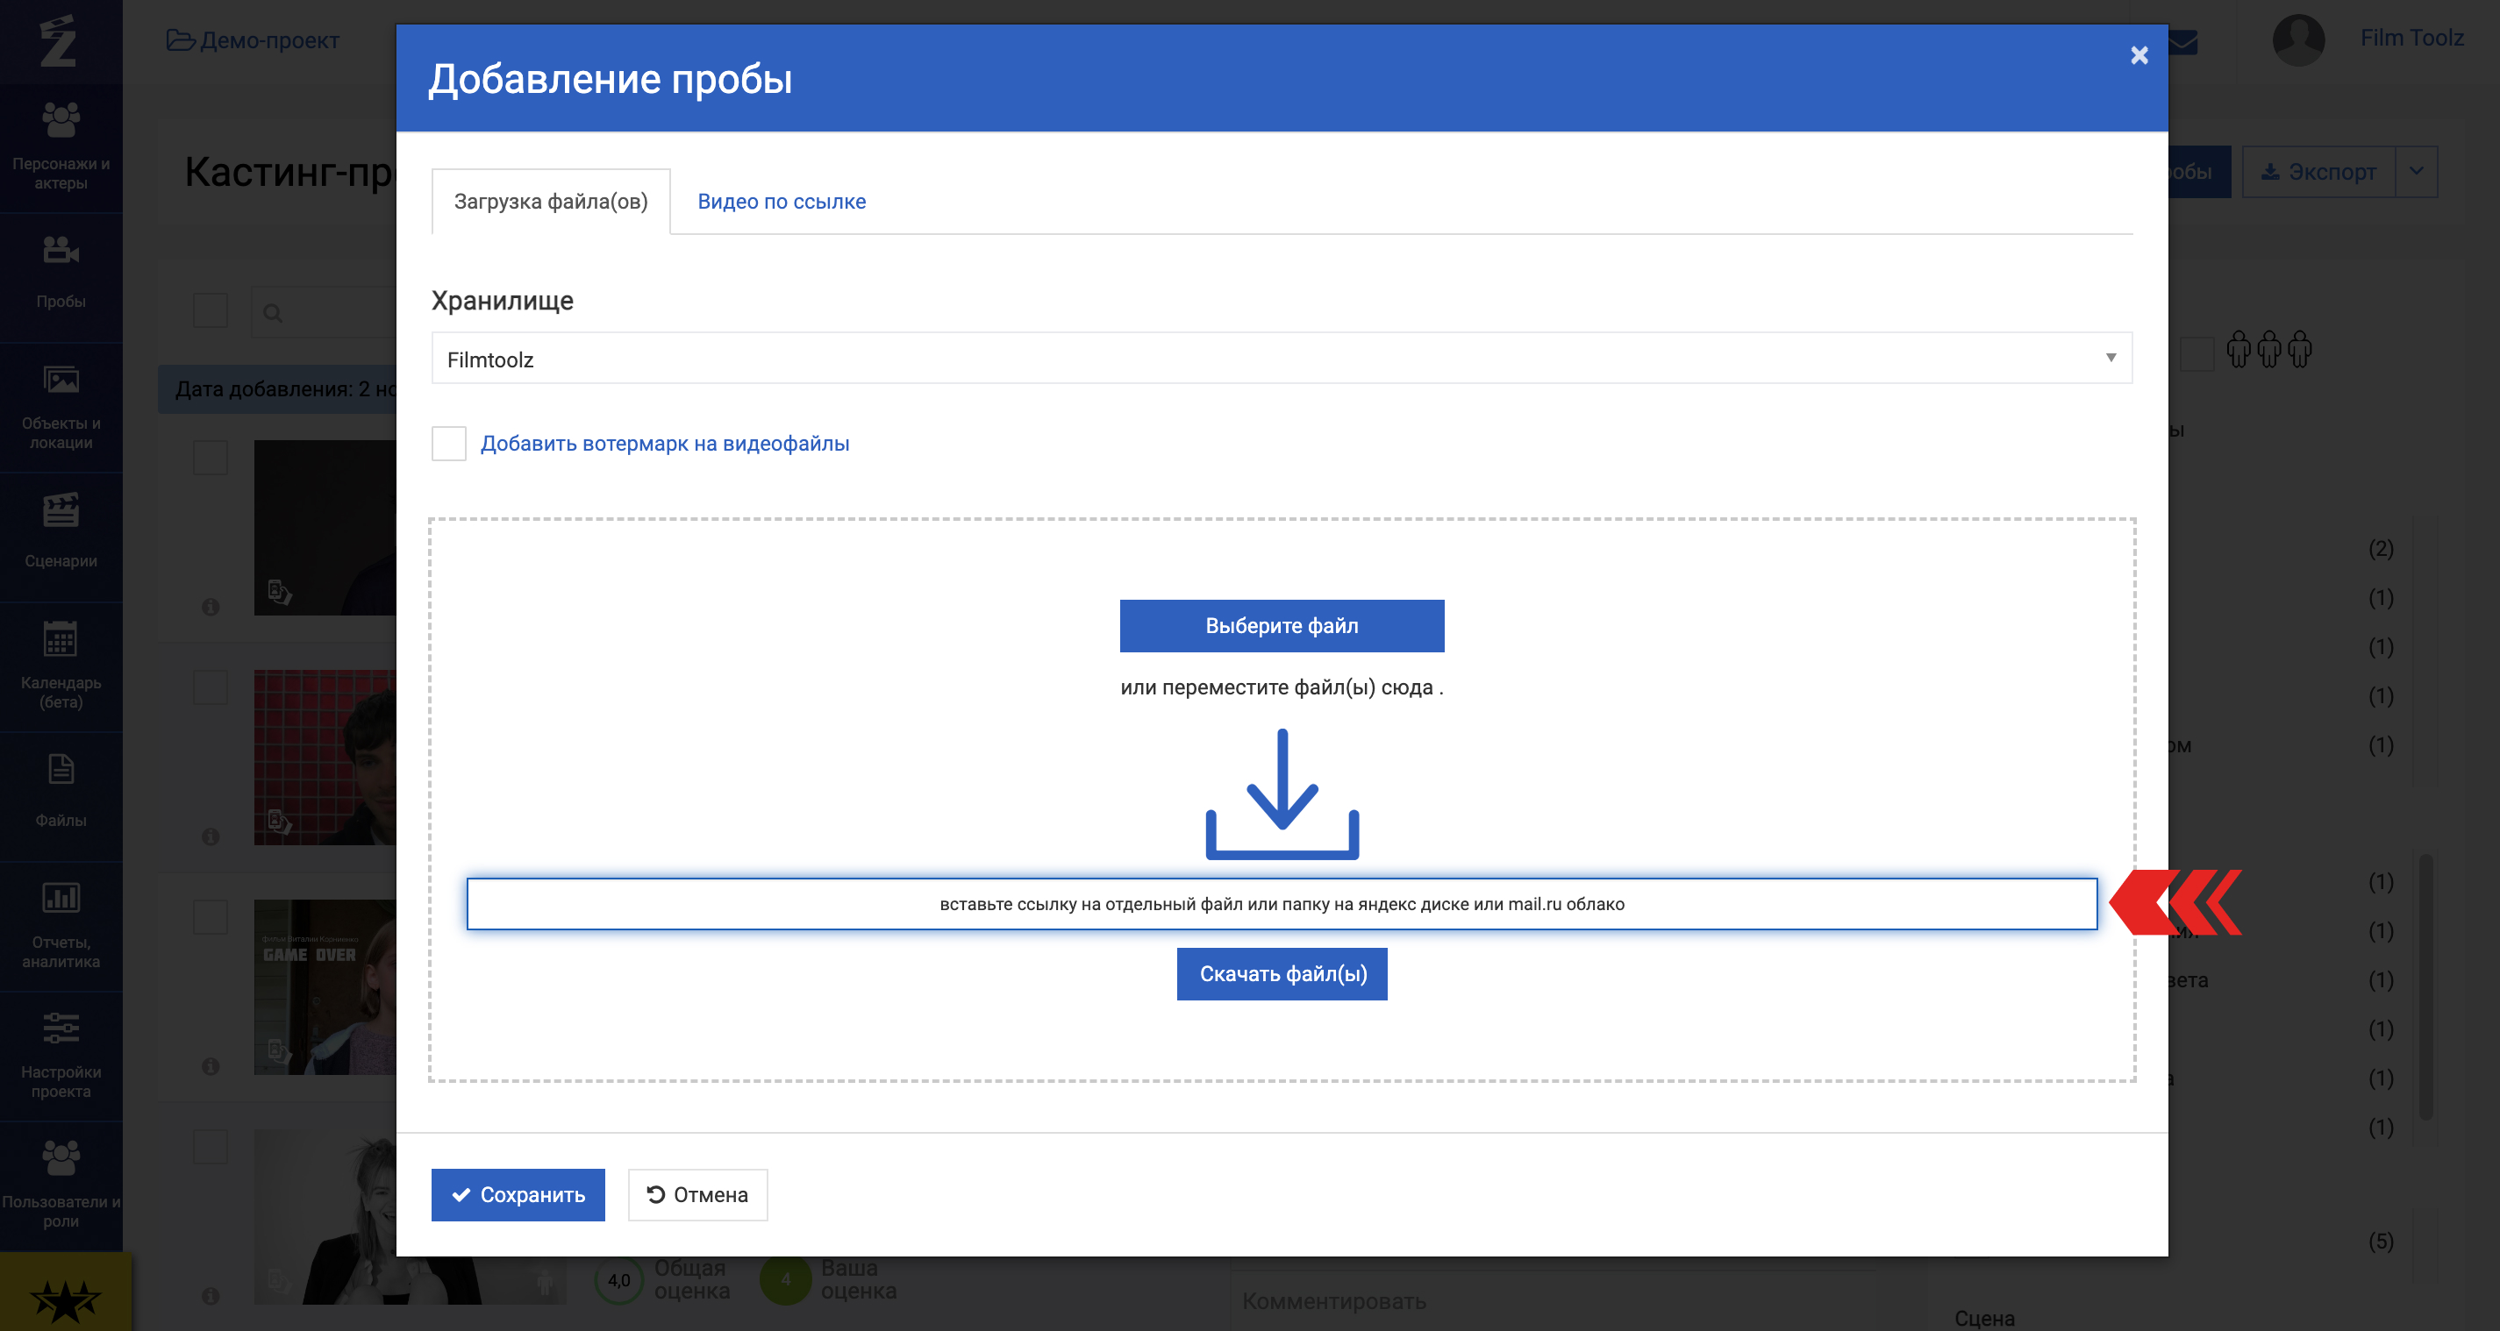Click the three persons icon on right
The width and height of the screenshot is (2500, 1331).
[x=2268, y=349]
